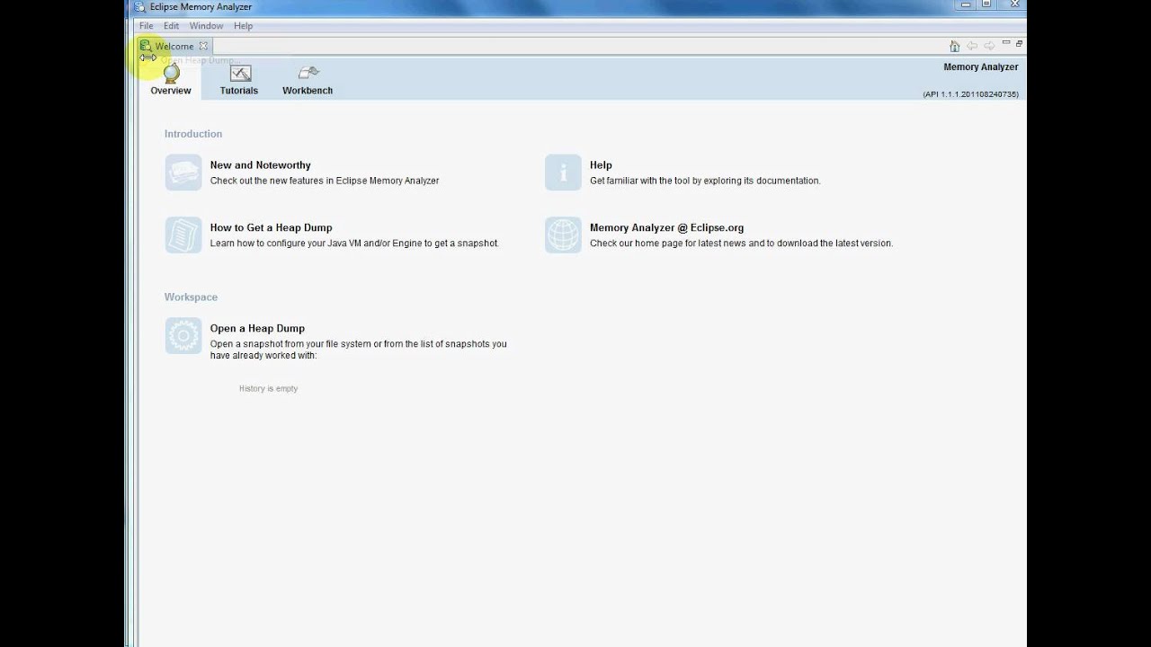Open the Edit menu
The height and width of the screenshot is (647, 1151).
pos(171,26)
